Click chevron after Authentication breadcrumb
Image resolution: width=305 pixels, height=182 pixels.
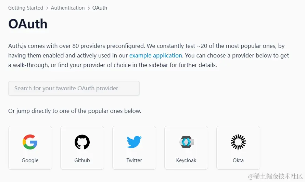[x=89, y=8]
